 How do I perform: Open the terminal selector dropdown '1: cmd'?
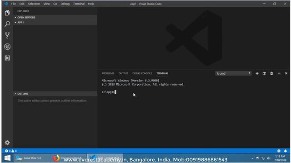point(233,73)
